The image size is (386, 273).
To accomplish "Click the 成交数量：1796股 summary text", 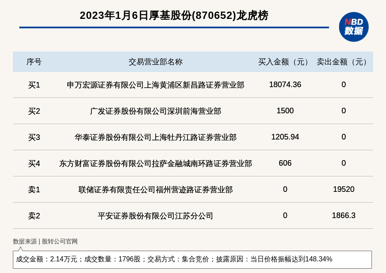I will 112,259.
